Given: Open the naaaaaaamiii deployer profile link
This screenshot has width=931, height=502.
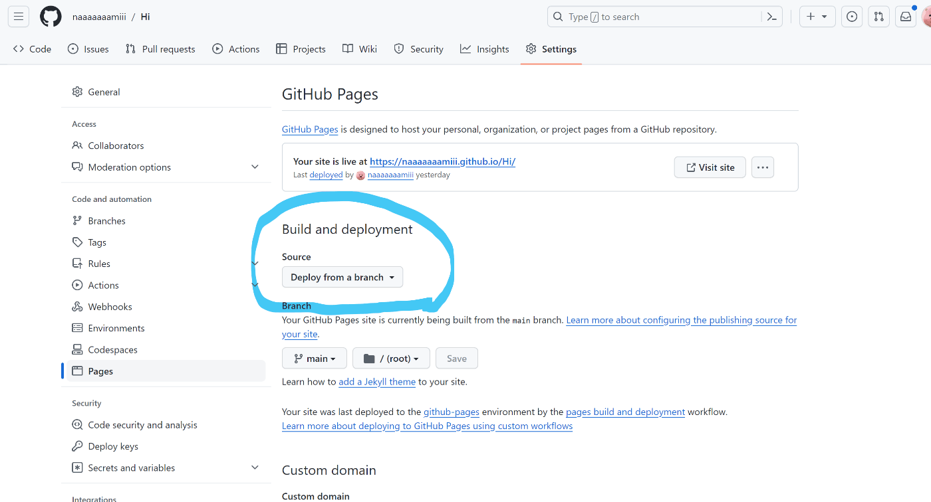Looking at the screenshot, I should click(x=390, y=175).
